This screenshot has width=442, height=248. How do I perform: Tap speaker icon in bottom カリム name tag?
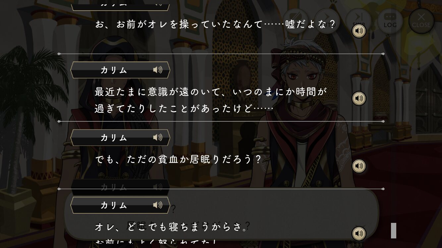pyautogui.click(x=158, y=205)
